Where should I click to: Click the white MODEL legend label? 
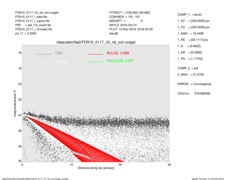[x=61, y=62]
